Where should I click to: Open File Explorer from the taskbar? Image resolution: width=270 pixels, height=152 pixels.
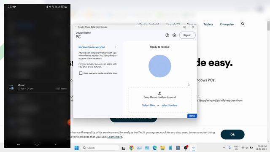[162, 148]
